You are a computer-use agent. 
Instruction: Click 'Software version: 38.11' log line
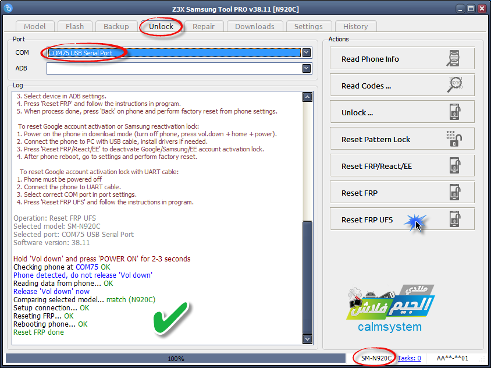(52, 243)
